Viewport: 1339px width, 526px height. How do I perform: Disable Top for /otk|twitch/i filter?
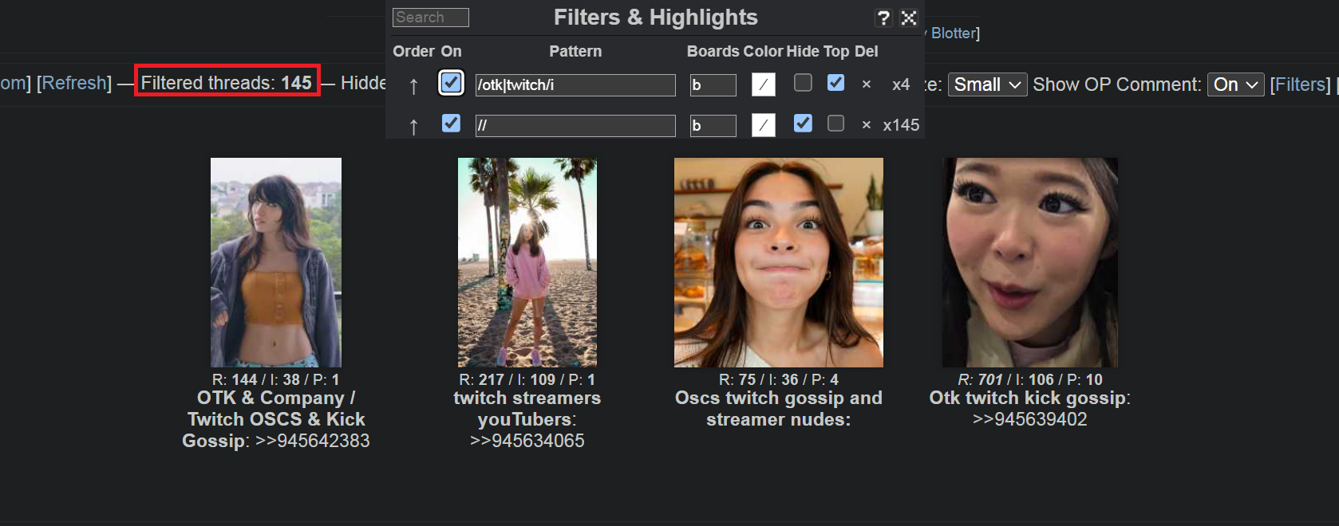tap(835, 82)
